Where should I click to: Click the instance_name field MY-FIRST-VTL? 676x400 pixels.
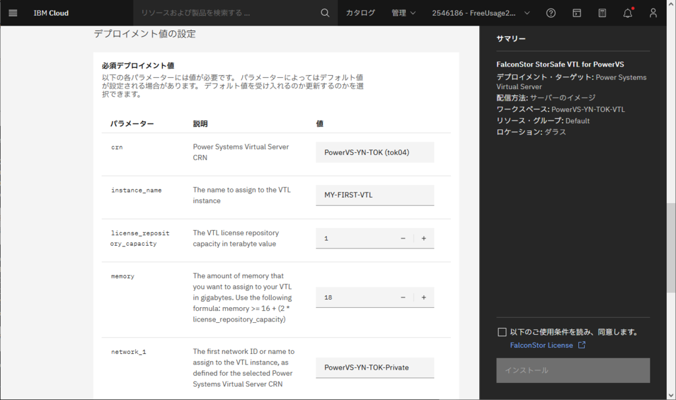click(x=375, y=195)
